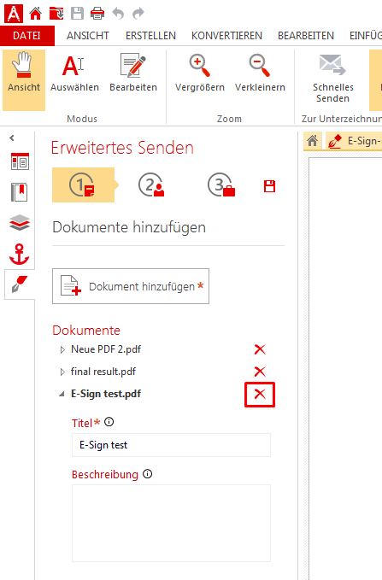Click the Verkleinern zoom-out magnifier
This screenshot has height=580, width=382.
pos(260,74)
